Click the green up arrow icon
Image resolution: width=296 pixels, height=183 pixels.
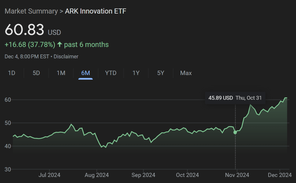60,44
